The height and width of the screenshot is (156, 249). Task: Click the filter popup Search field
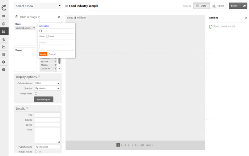(55, 47)
